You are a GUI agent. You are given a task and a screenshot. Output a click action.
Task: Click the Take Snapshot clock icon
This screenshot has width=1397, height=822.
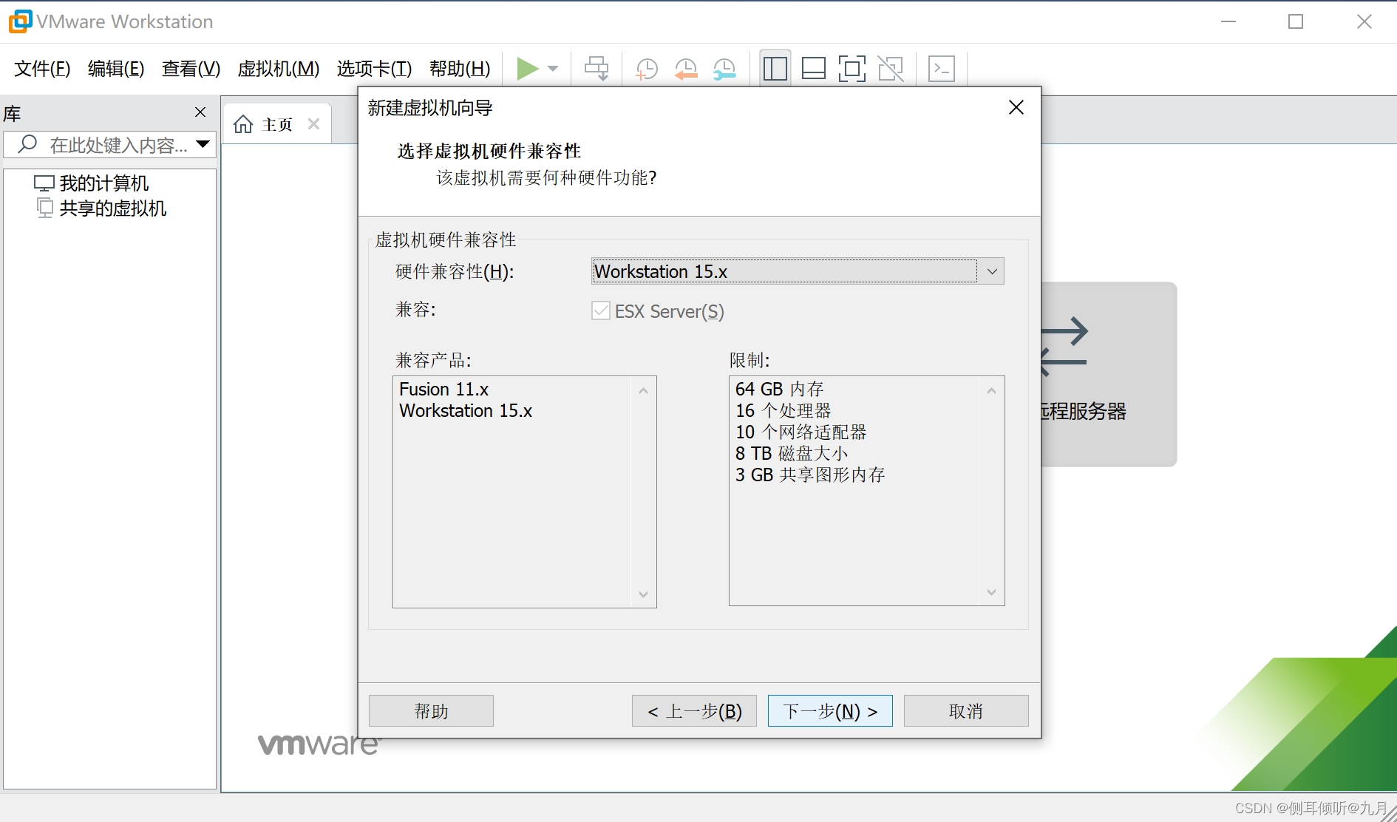(x=647, y=69)
